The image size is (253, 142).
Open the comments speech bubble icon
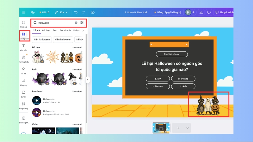point(209,12)
